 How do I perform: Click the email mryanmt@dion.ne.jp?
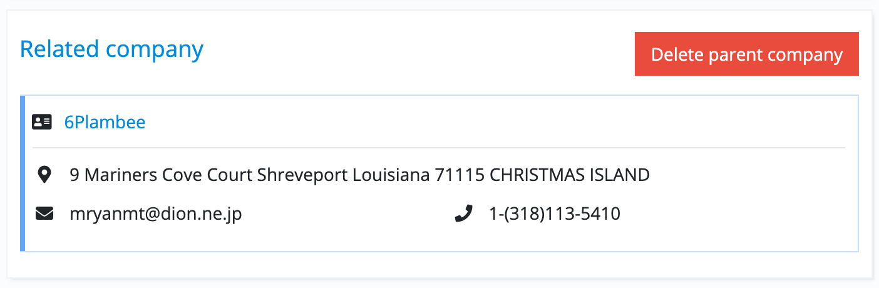click(x=155, y=215)
